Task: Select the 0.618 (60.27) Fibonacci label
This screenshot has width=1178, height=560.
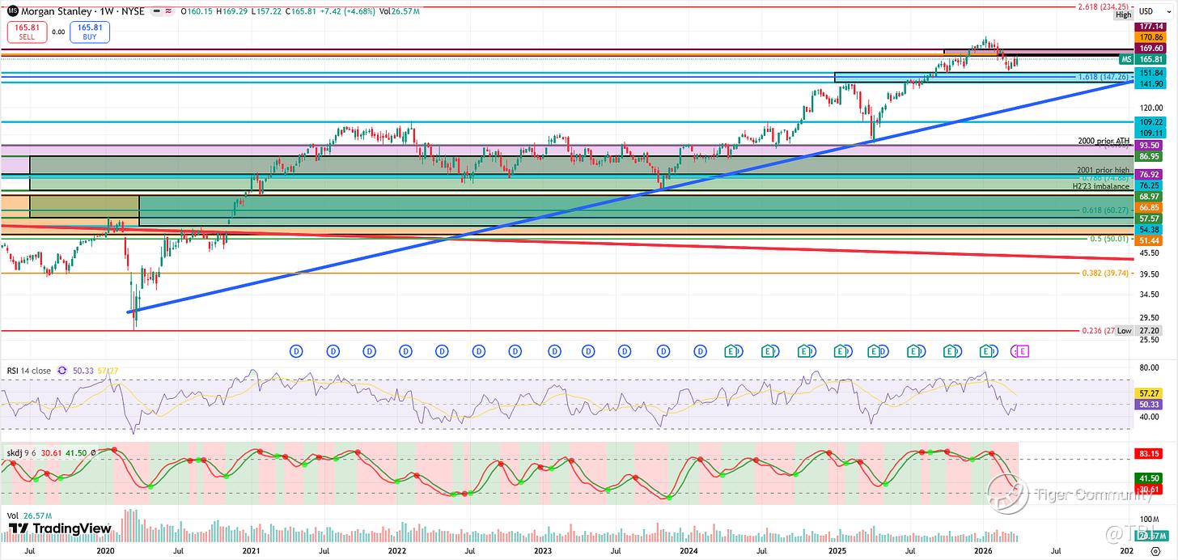Action: 1105,210
